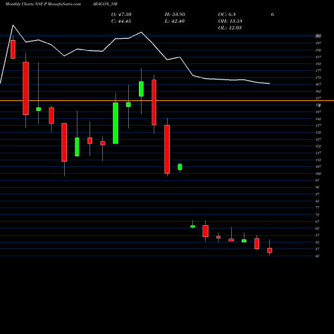Click the 62 price axis label

pos(317,228)
